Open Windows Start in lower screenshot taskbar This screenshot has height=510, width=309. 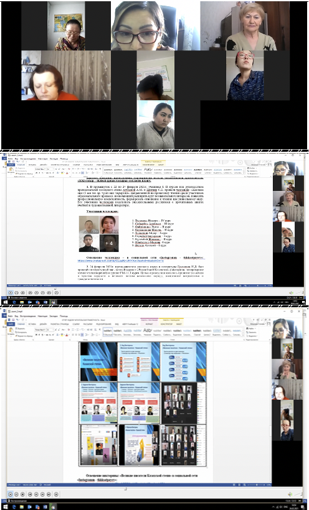(x=6, y=507)
